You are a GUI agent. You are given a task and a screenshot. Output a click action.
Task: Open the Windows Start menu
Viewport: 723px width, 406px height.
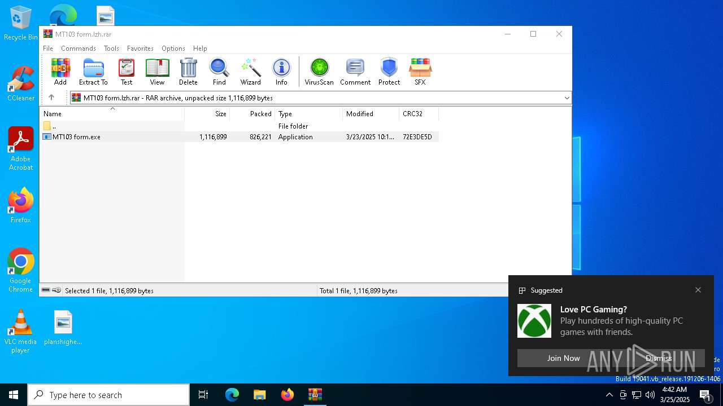coord(14,395)
